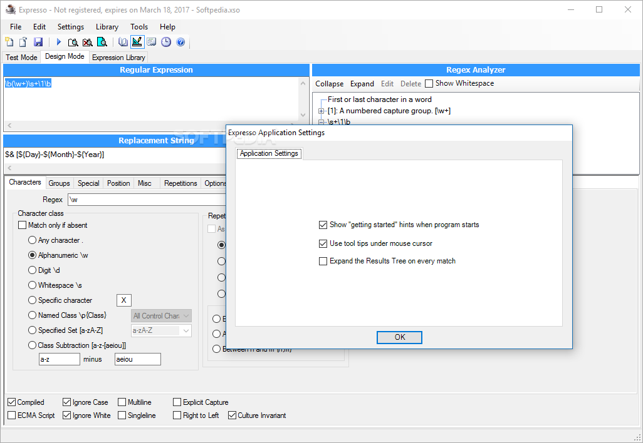Enable Right to Left option
643x443 pixels.
(x=177, y=415)
